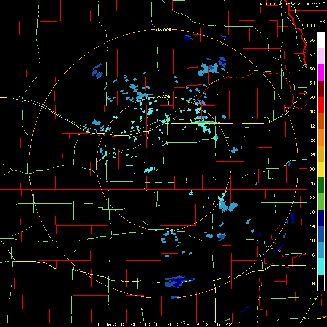The width and height of the screenshot is (327, 327).
Task: Select the dark green legend swatch
Action: click(x=321, y=185)
